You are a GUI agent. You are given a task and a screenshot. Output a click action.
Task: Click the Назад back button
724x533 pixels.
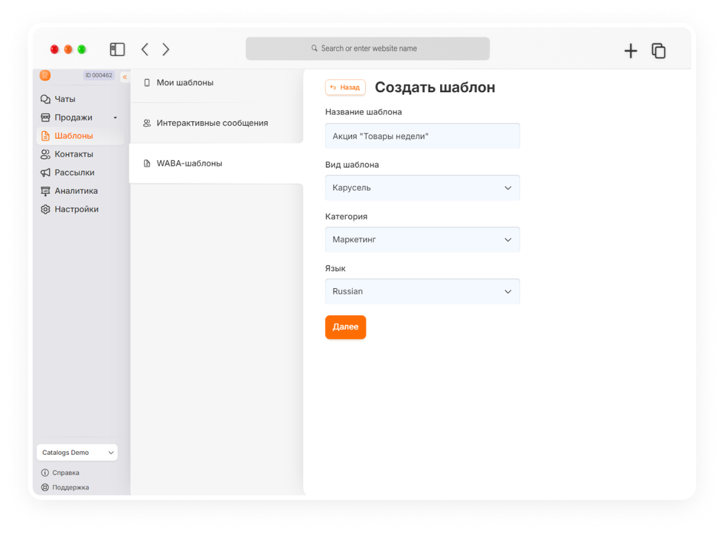tap(345, 88)
